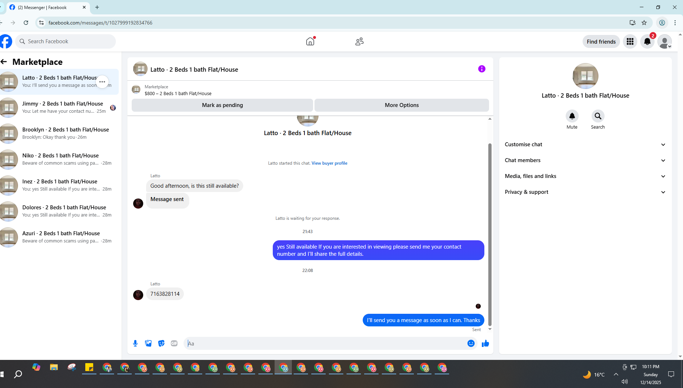Bookmark this page with the star icon
Image resolution: width=683 pixels, height=388 pixels.
click(x=644, y=23)
